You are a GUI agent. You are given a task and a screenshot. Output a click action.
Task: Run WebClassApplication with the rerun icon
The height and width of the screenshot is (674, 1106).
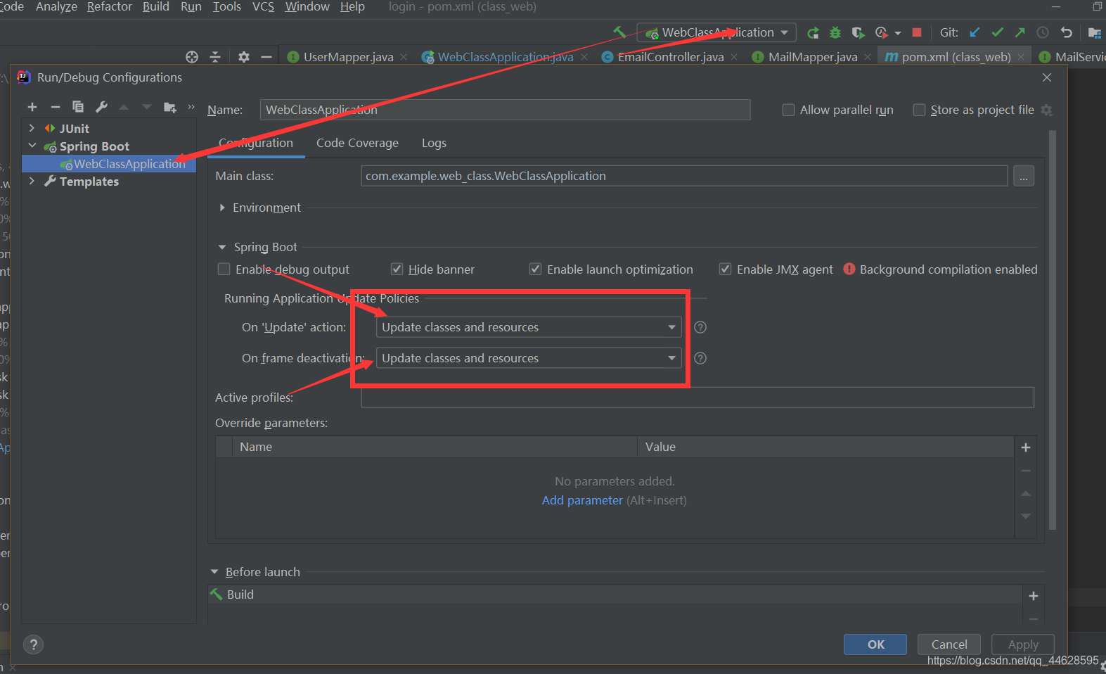pos(813,32)
